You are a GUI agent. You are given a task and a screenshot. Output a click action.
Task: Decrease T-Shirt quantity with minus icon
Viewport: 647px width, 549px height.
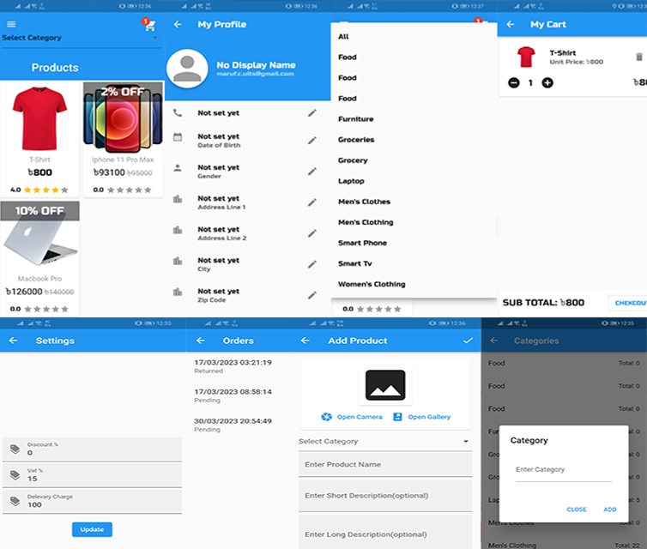click(513, 83)
